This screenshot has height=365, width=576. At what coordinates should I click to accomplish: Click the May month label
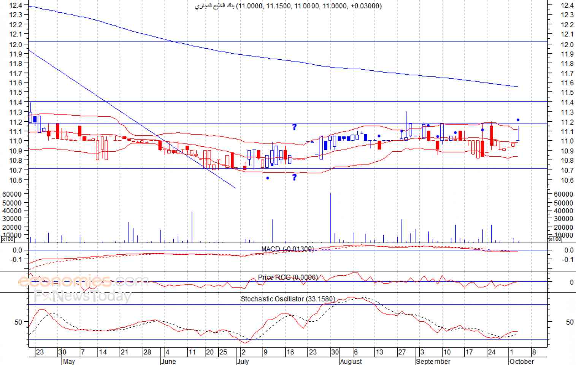pos(69,361)
